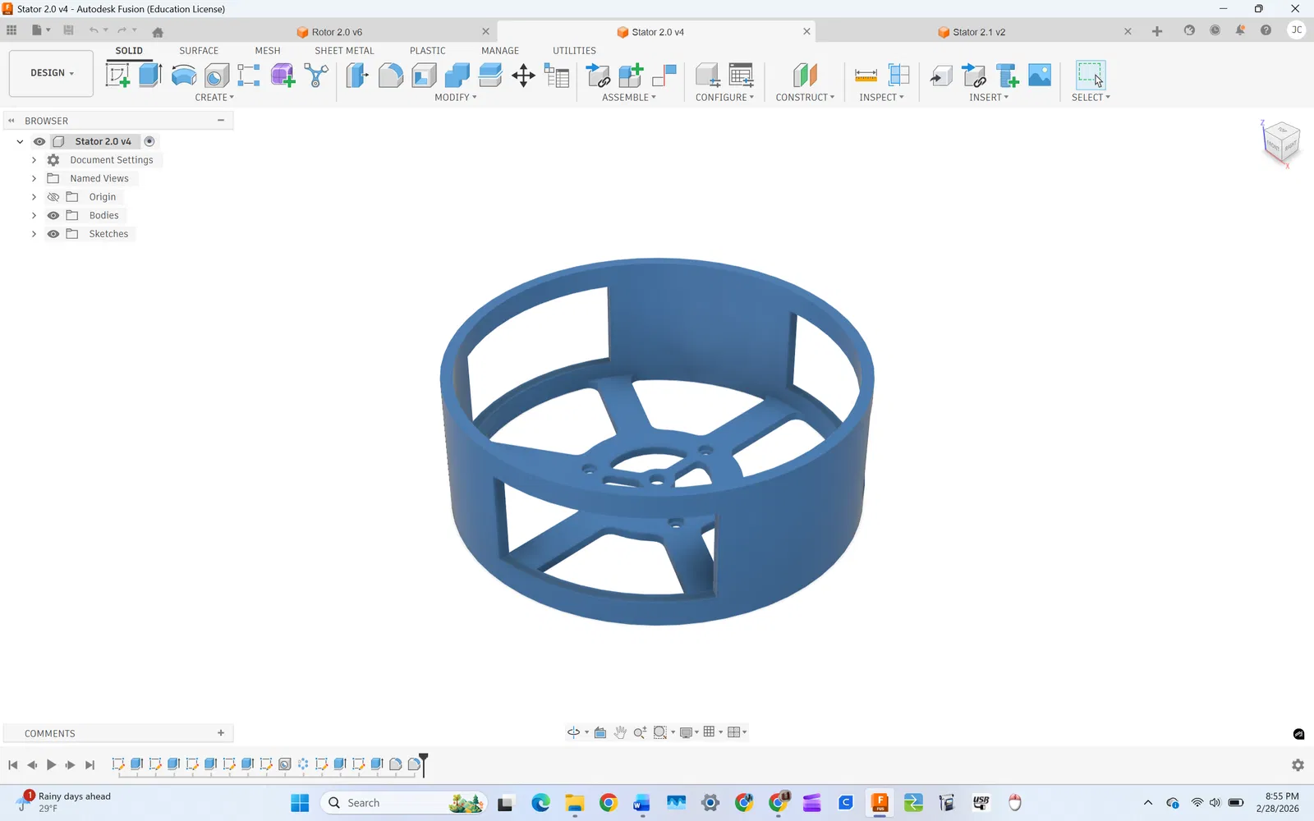1314x821 pixels.
Task: Jump to the timeline beginning
Action: click(x=12, y=765)
